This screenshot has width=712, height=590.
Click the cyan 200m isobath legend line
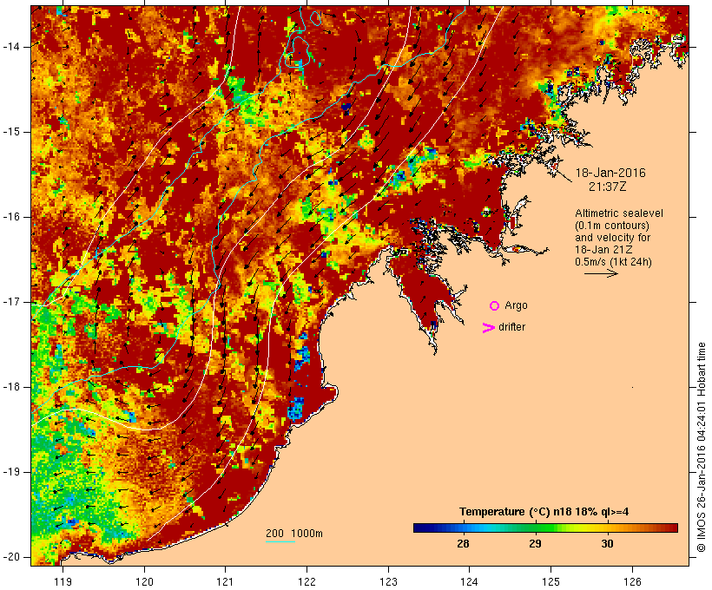[x=280, y=541]
